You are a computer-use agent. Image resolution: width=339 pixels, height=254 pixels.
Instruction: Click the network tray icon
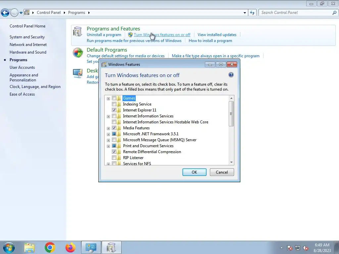coord(298,248)
